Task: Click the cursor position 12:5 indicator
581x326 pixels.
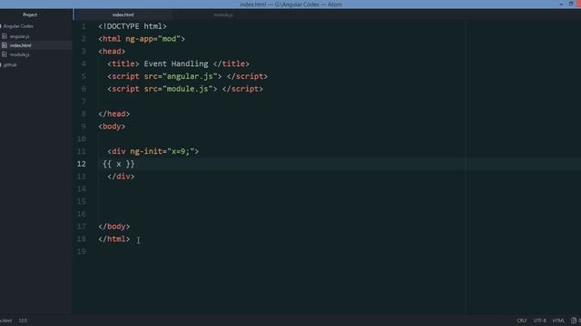Action: click(x=23, y=321)
